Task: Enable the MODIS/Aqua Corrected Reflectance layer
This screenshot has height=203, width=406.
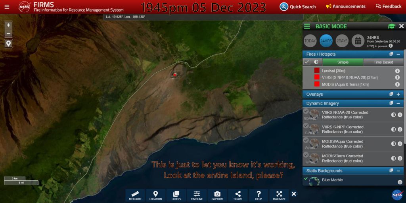Action: [x=306, y=140]
